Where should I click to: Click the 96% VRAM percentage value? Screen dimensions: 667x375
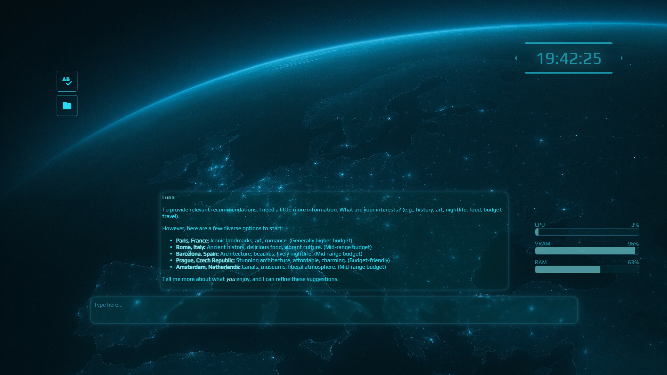(633, 244)
